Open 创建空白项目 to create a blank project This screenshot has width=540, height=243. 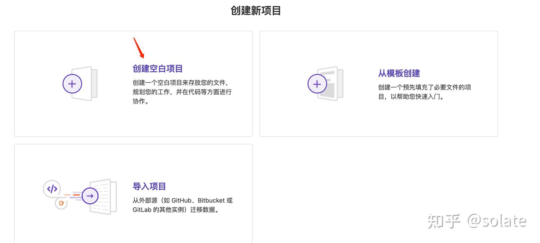point(157,69)
